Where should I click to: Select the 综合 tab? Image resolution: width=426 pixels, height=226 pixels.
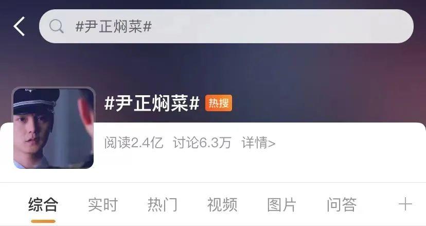tap(43, 204)
